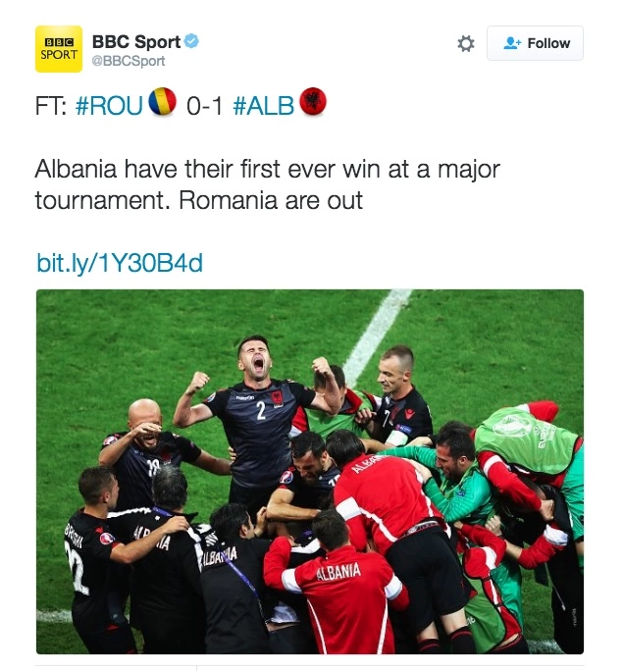This screenshot has height=671, width=623.
Task: Click the blue verified badge
Action: [x=191, y=41]
